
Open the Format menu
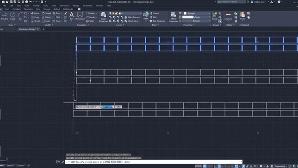pos(36,6)
